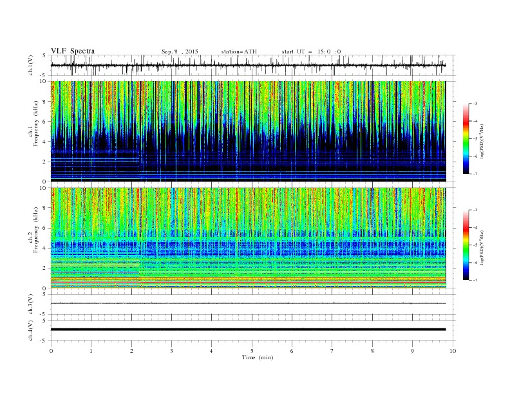Click the '6' tick on the time axis
Image resolution: width=510 pixels, height=394 pixels.
(292, 351)
